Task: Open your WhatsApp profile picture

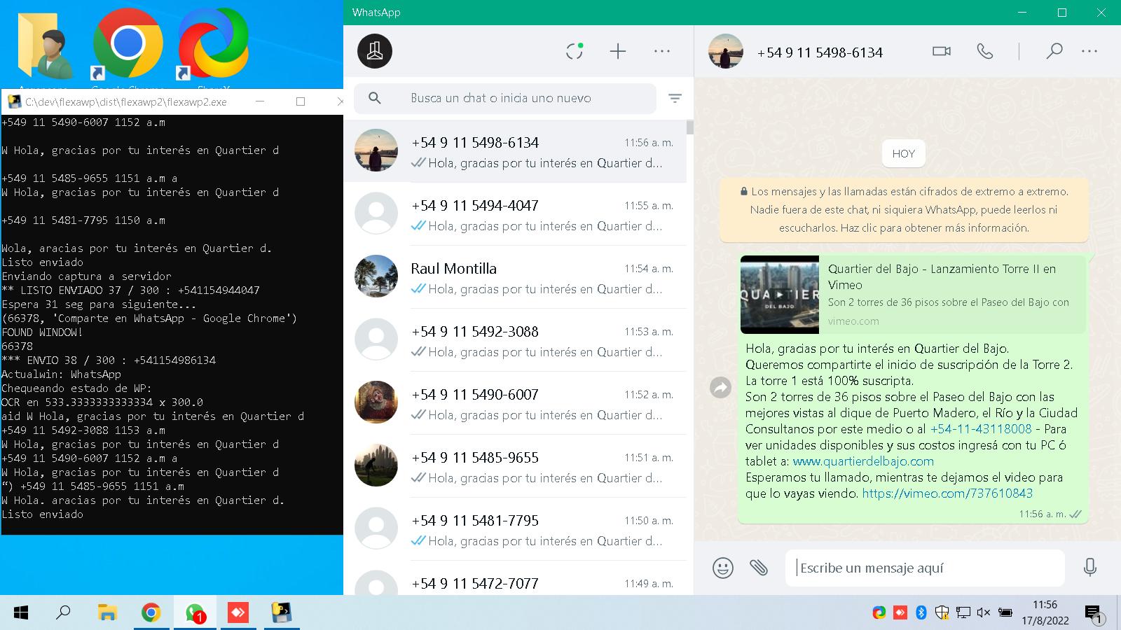Action: click(x=375, y=51)
